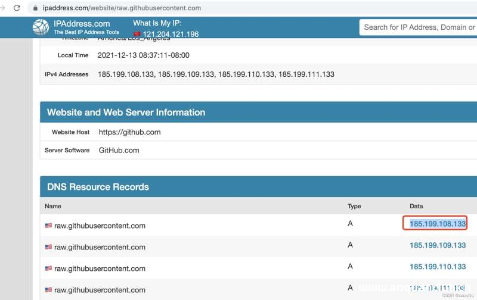Click the Data column header
Image resolution: width=477 pixels, height=300 pixels.
click(416, 206)
